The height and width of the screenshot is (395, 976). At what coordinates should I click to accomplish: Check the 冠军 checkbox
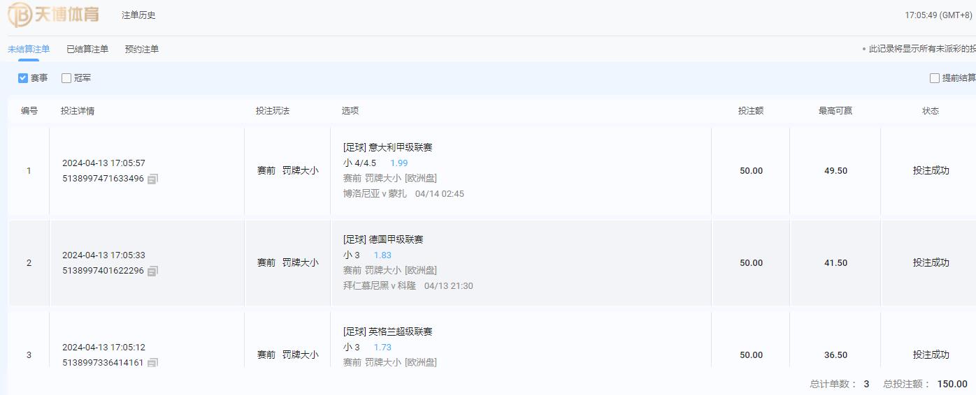[x=66, y=78]
